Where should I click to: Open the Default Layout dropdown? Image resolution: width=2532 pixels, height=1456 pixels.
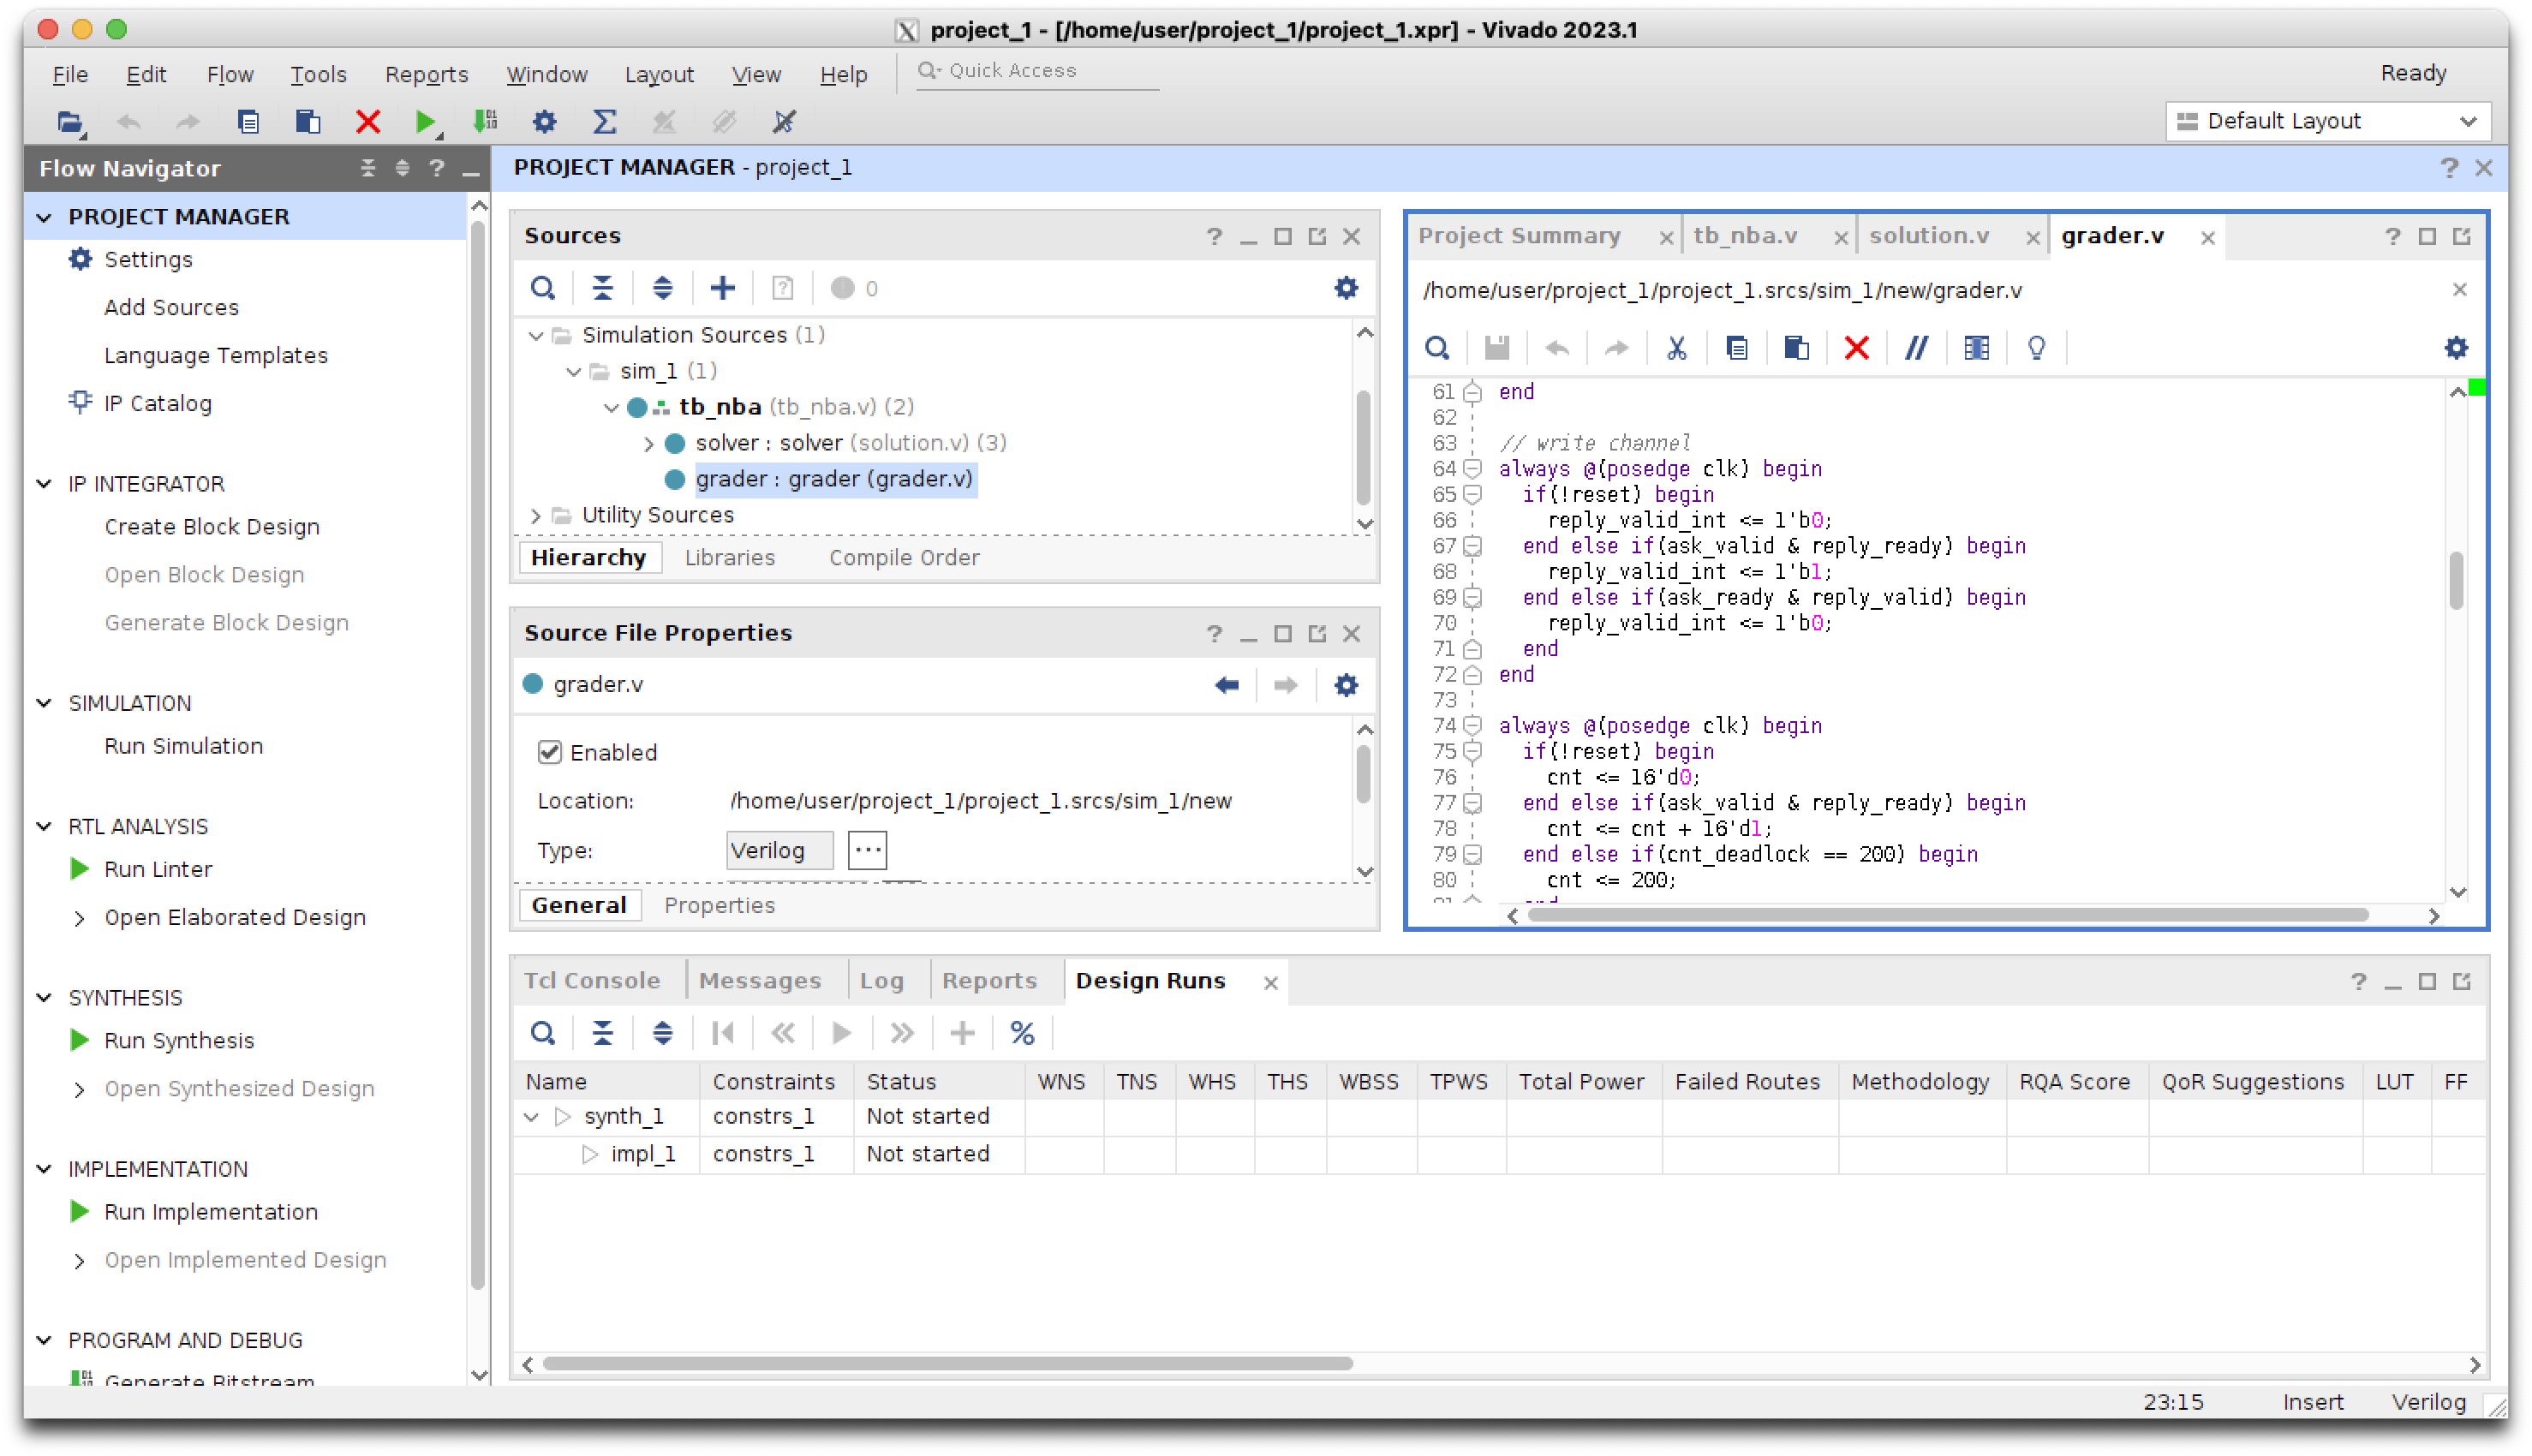[x=2327, y=122]
